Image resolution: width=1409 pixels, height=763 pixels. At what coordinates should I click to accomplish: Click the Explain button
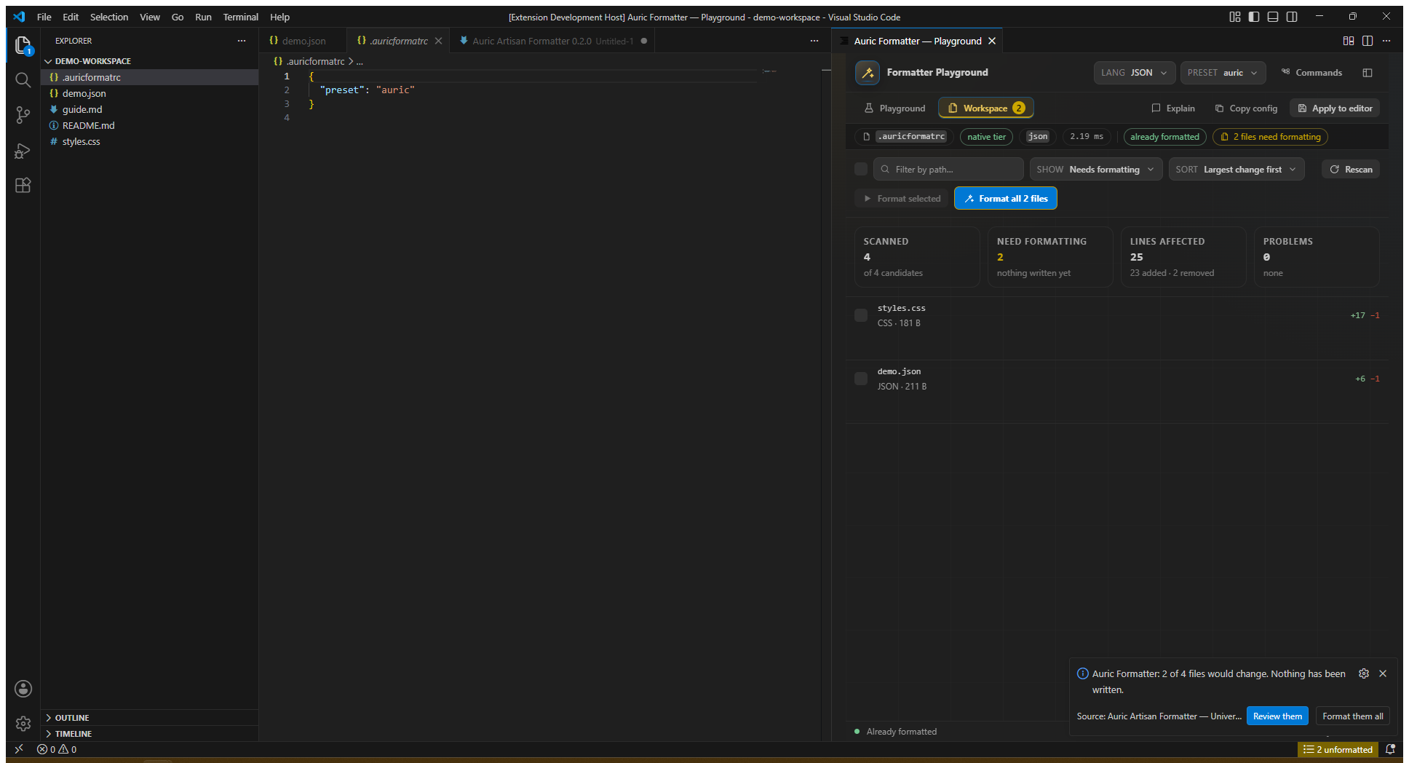pos(1173,108)
